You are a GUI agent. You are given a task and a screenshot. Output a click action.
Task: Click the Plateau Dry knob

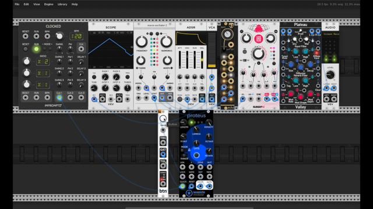(294, 39)
